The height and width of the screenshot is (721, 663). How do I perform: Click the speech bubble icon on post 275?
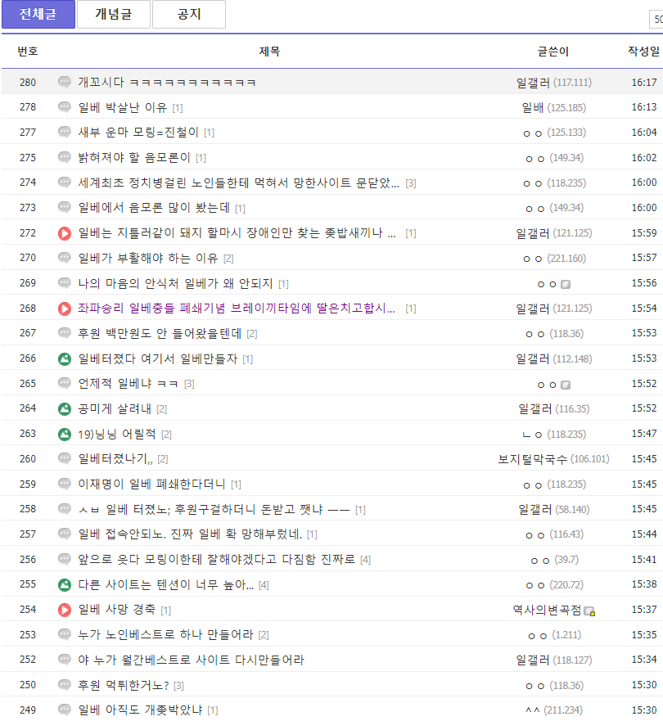point(65,158)
